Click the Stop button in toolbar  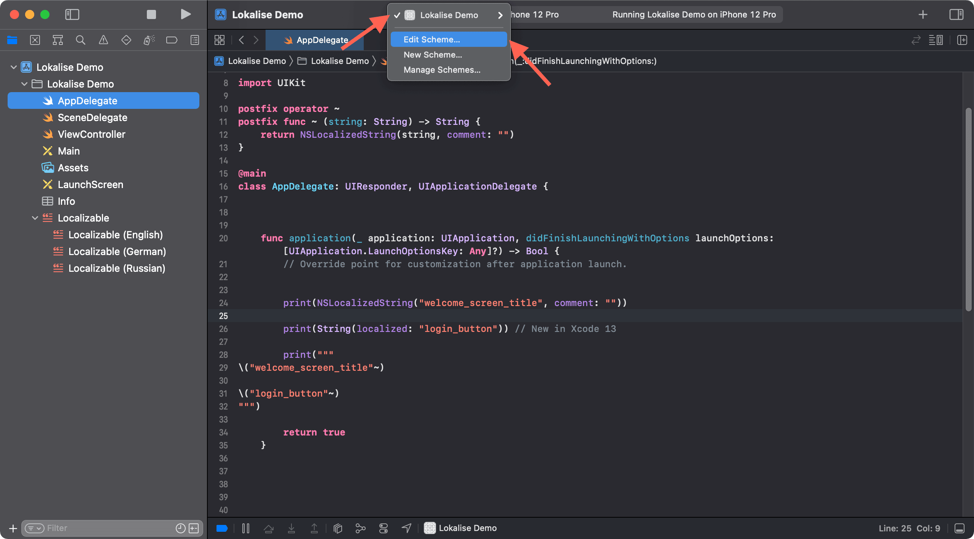[151, 14]
